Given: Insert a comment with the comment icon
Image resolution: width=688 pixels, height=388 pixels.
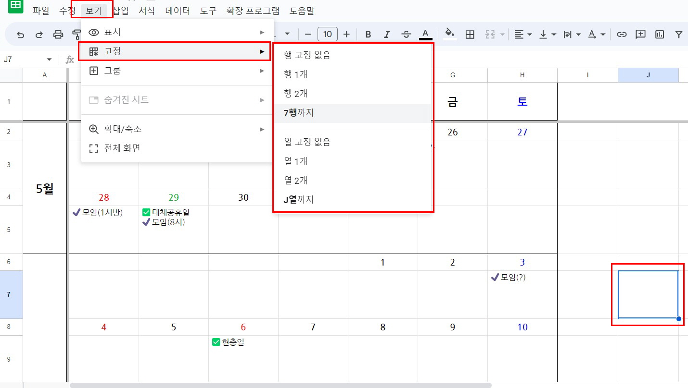Looking at the screenshot, I should pyautogui.click(x=640, y=34).
